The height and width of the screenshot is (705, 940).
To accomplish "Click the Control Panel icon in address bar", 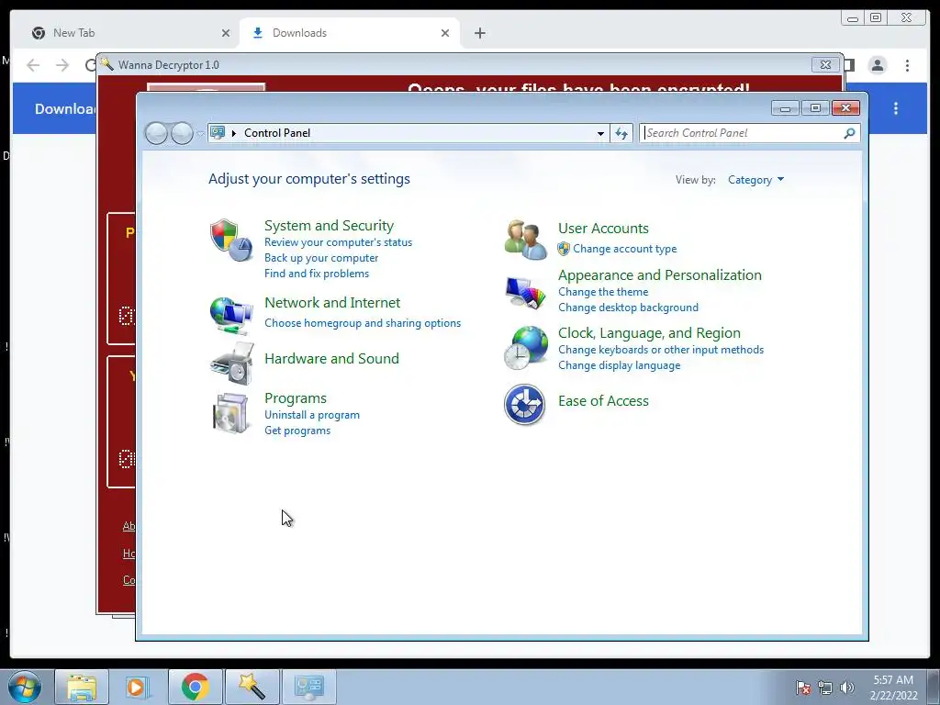I will pos(218,132).
